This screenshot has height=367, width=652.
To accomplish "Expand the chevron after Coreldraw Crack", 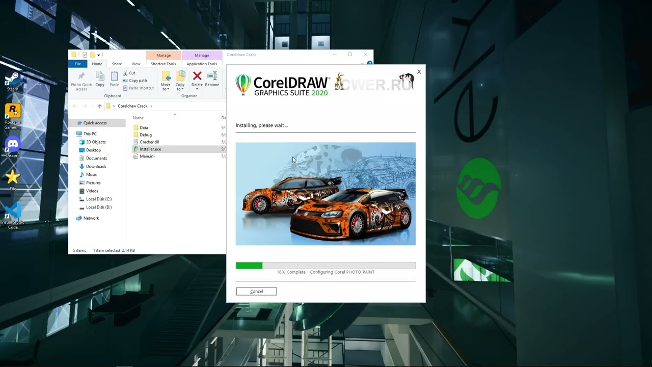I will 151,106.
